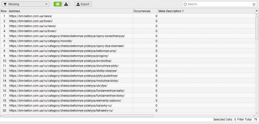Click the plus add column icon

click(x=257, y=11)
